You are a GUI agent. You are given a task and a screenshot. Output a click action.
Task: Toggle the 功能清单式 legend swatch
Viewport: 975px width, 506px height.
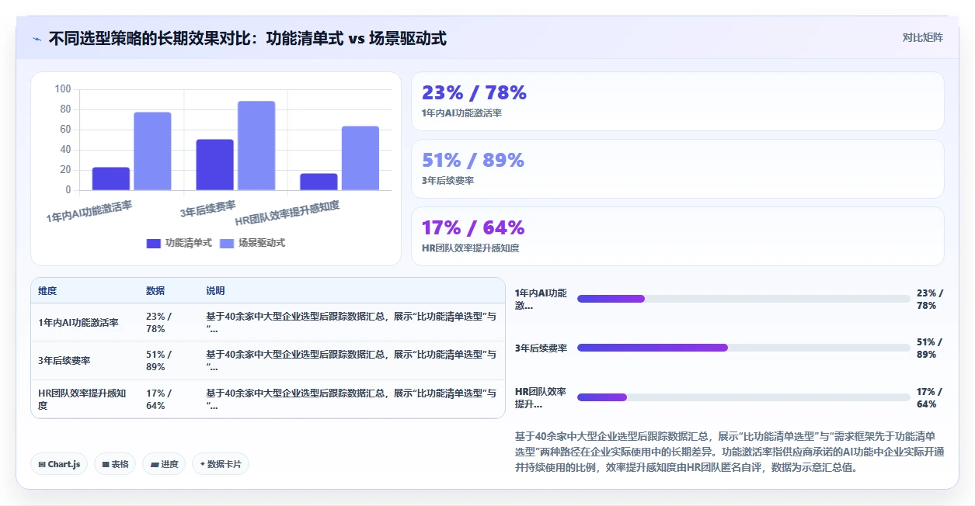[x=154, y=243]
